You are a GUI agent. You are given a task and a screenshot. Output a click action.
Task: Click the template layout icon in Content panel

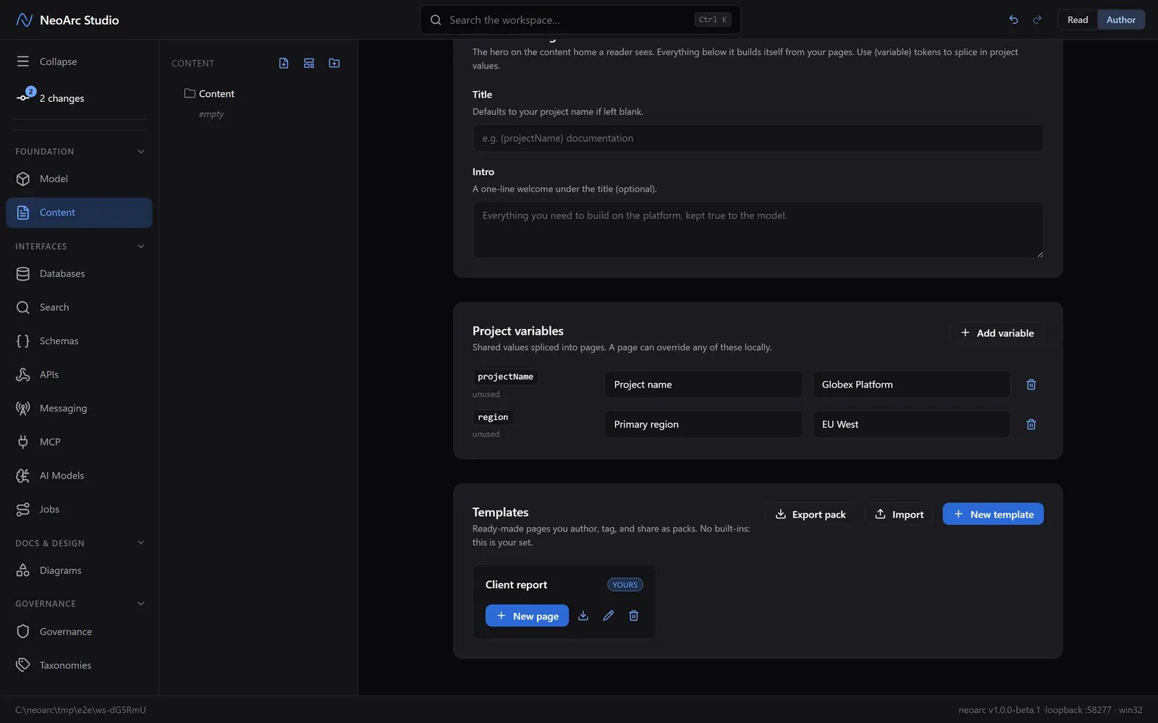coord(309,64)
